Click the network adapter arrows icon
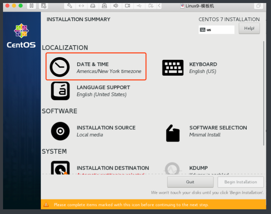Image resolution: width=271 pixels, height=214 pixels. pyautogui.click(x=81, y=6)
